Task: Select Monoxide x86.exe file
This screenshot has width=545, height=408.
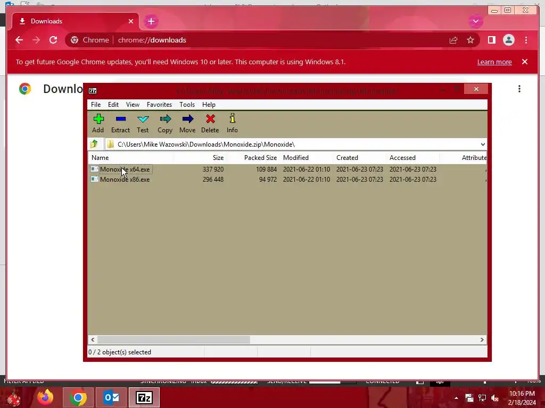Action: [x=125, y=180]
